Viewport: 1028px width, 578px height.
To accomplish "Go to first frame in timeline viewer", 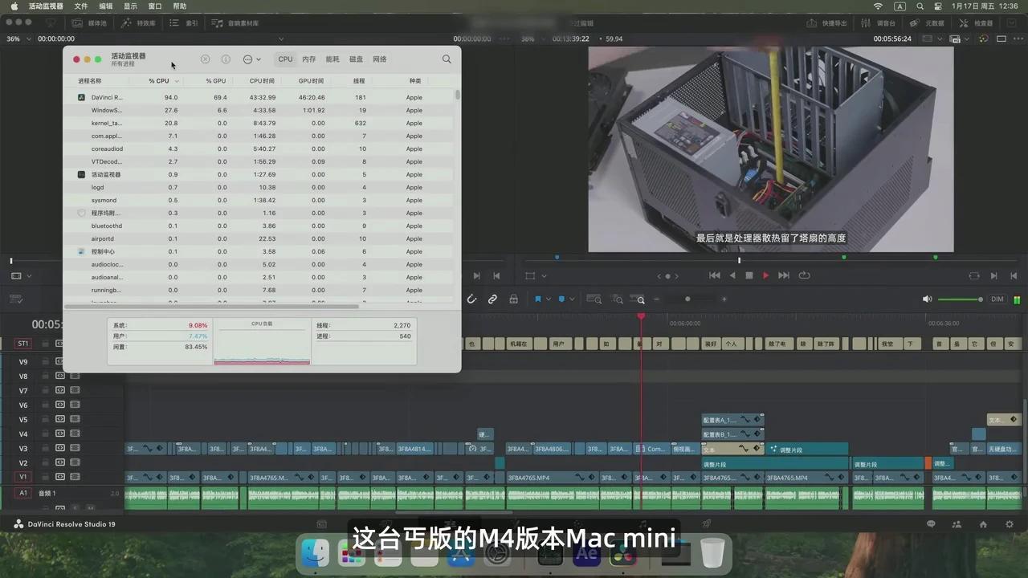I will [714, 275].
